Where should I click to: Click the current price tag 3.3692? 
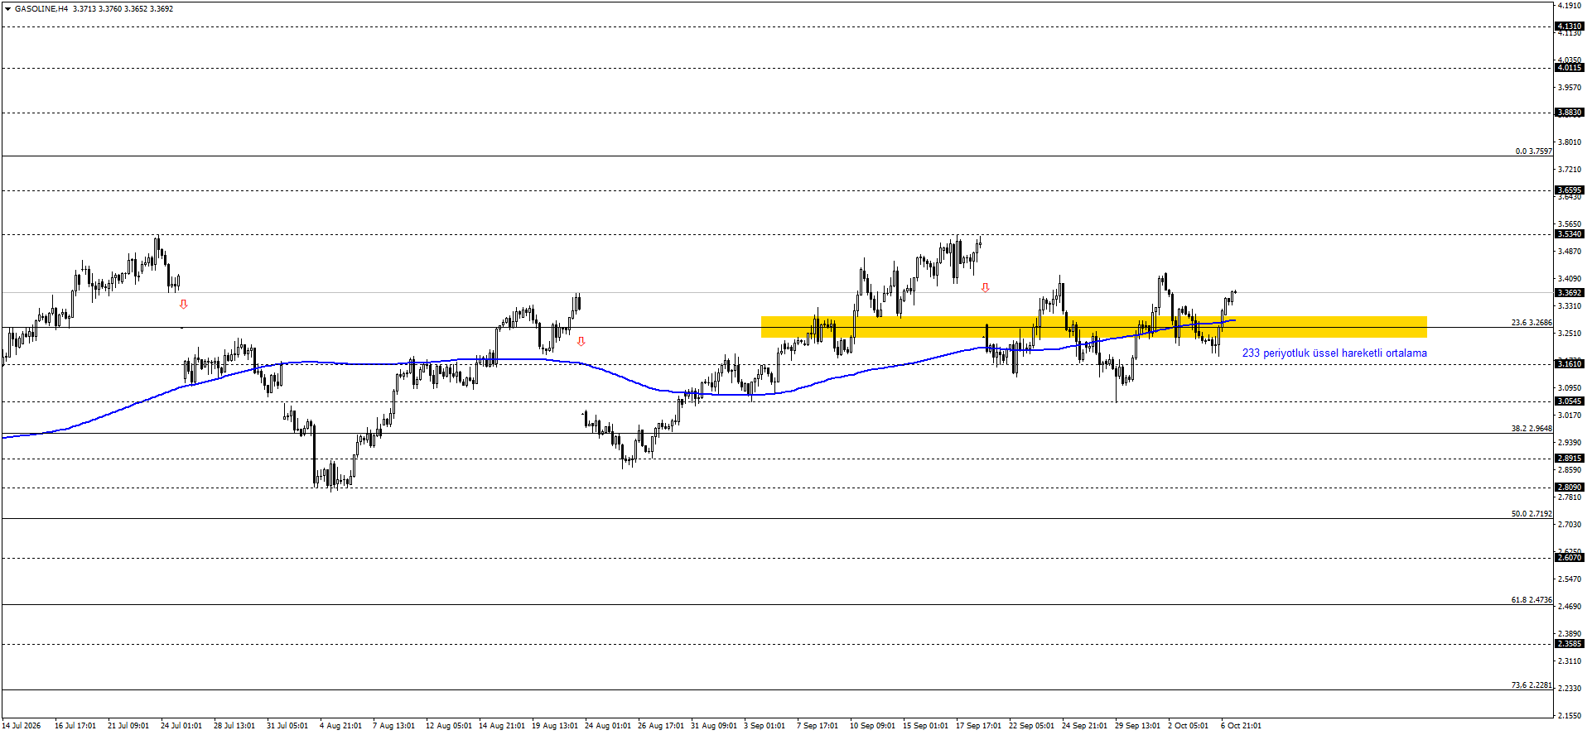[x=1570, y=292]
